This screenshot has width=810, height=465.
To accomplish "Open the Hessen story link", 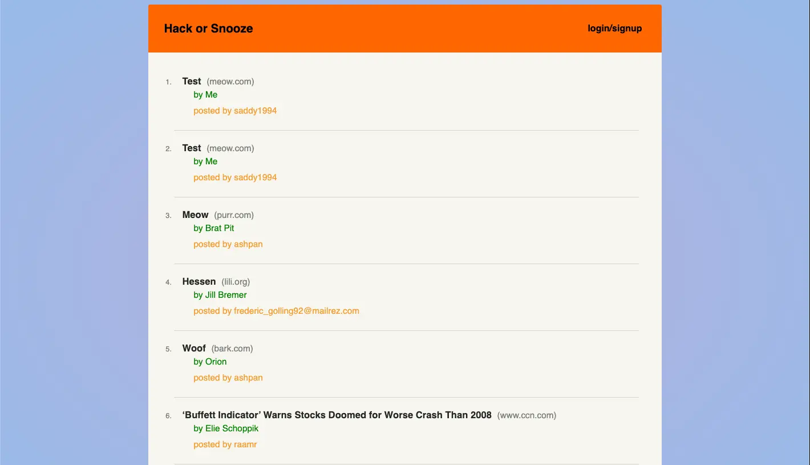I will pyautogui.click(x=199, y=282).
